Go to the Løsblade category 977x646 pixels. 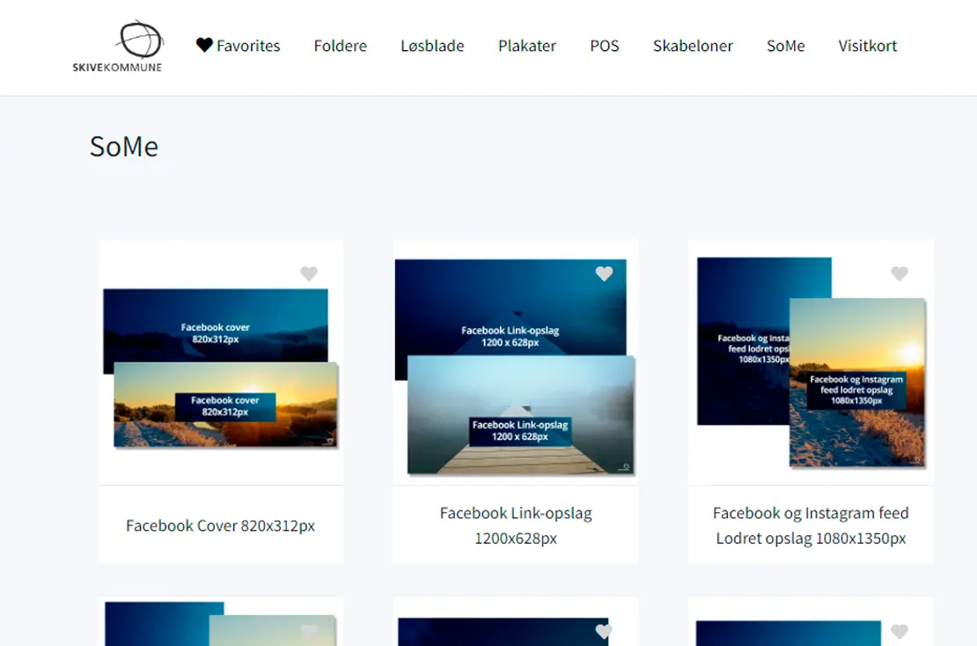432,46
